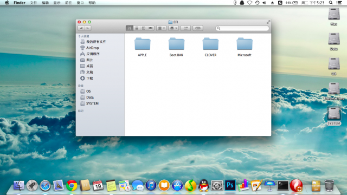Image resolution: width=347 pixels, height=195 pixels.
Task: Click the Finder search field
Action: [x=242, y=28]
